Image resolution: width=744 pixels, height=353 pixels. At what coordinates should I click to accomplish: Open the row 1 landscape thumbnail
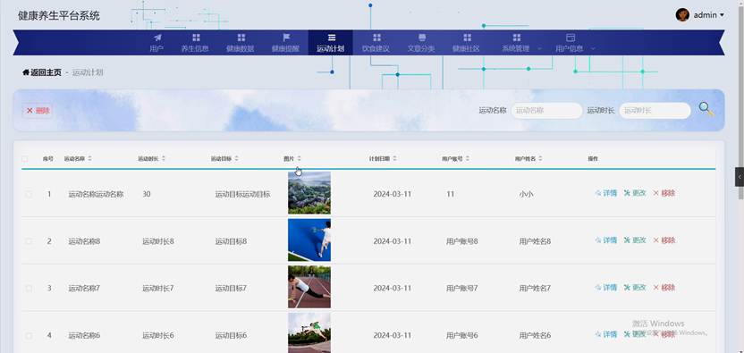[x=309, y=193]
